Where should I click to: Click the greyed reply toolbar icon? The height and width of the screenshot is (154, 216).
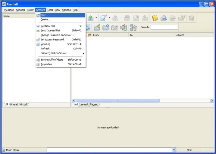(x=115, y=18)
